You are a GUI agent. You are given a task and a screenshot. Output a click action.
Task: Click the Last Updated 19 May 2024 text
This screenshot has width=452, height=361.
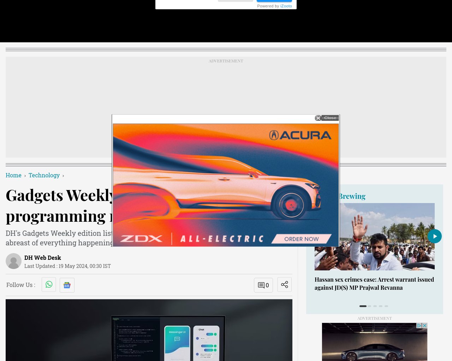pos(67,266)
